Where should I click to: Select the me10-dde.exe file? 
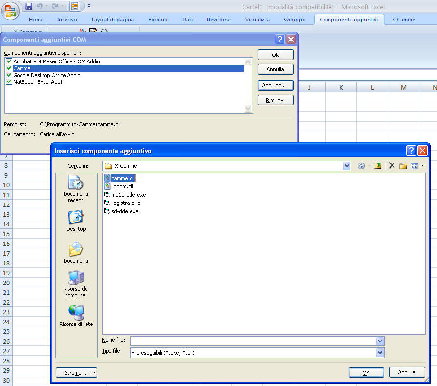125,195
